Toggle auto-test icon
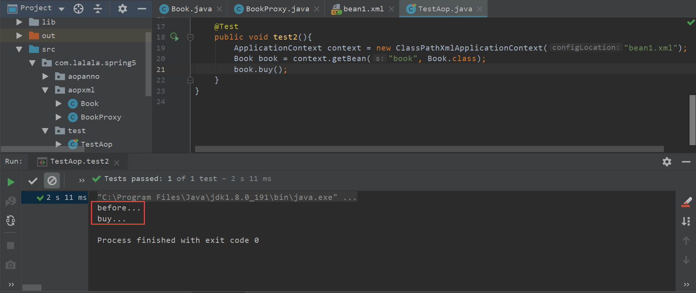Viewport: 696px width, 293px height. 11,220
